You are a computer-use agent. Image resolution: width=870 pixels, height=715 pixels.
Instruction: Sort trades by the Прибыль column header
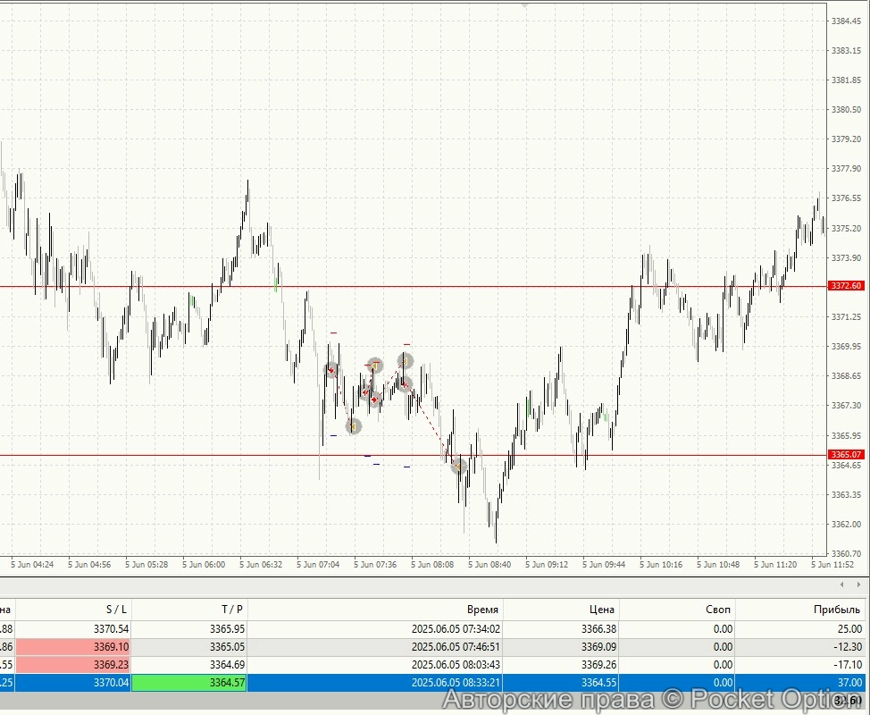pos(838,609)
